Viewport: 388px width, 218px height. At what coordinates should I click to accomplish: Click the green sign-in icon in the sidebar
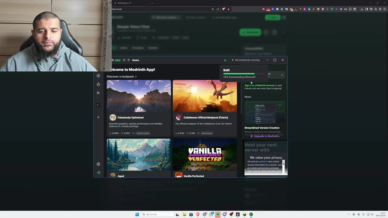click(98, 173)
